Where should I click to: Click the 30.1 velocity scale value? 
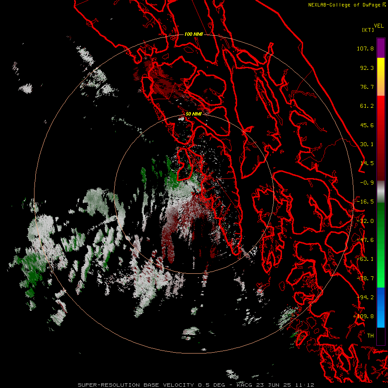point(367,144)
